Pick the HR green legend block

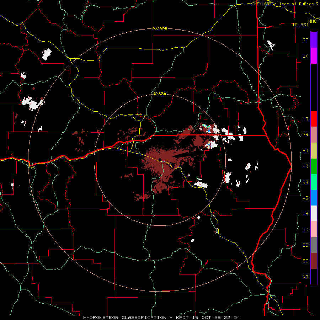314,166
